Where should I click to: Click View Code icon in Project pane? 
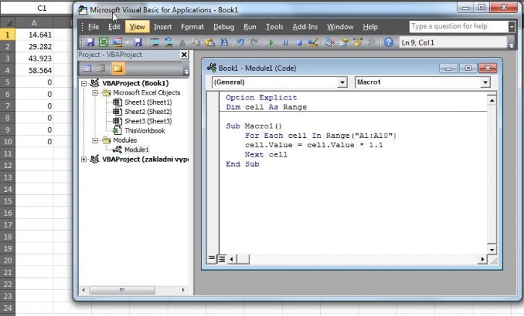[x=87, y=69]
